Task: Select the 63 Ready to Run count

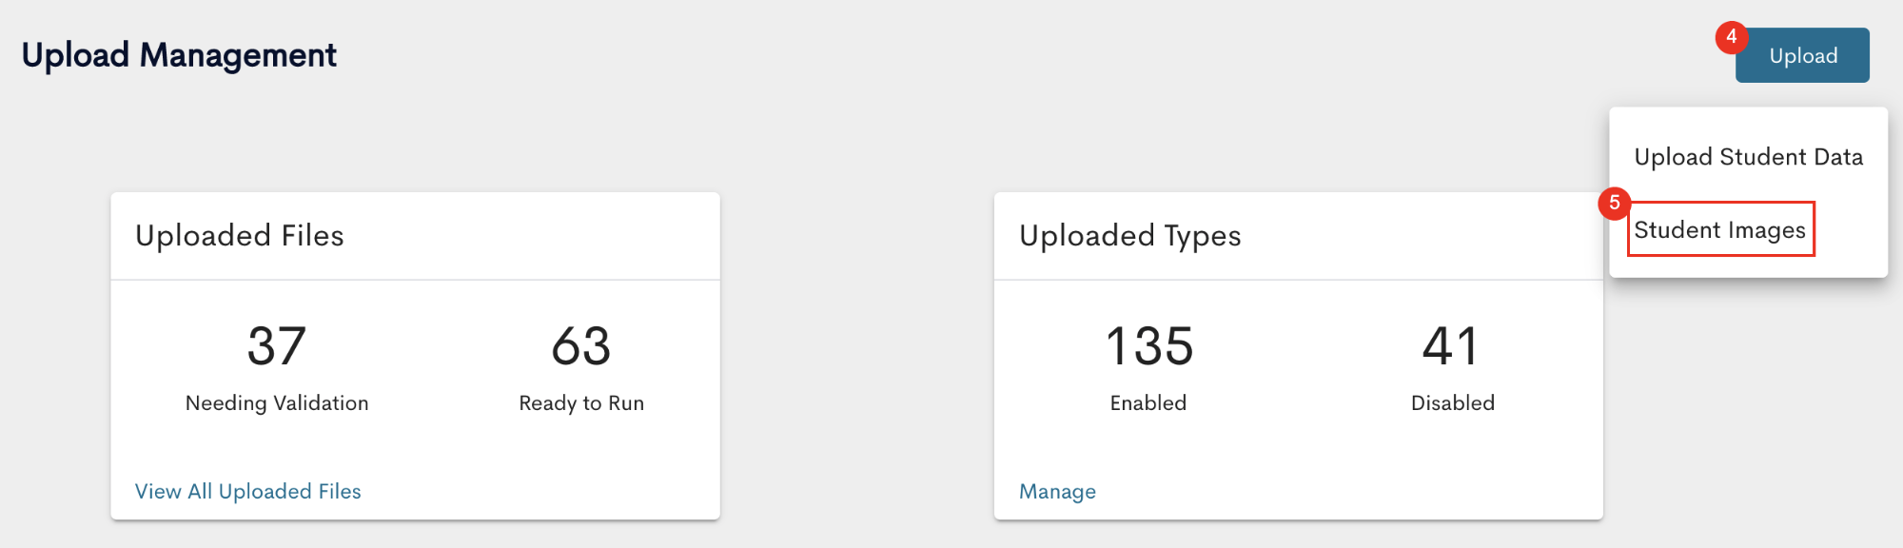Action: coord(581,368)
